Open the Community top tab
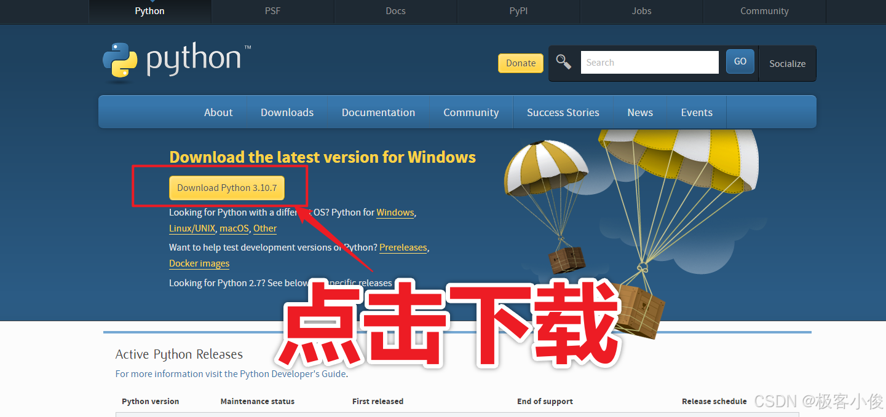Viewport: 886px width, 417px height. point(764,11)
